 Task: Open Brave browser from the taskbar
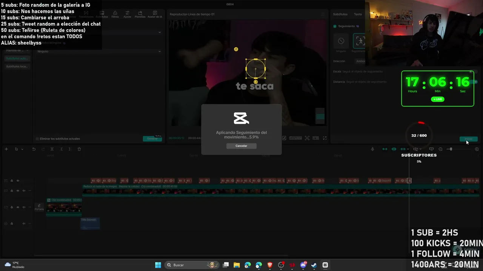point(270,265)
